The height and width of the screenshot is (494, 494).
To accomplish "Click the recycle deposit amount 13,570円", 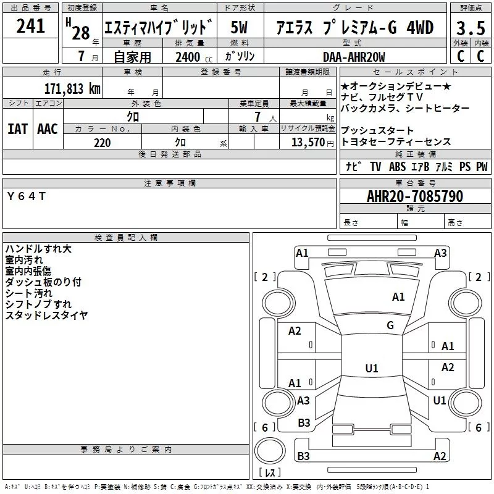I will [308, 143].
